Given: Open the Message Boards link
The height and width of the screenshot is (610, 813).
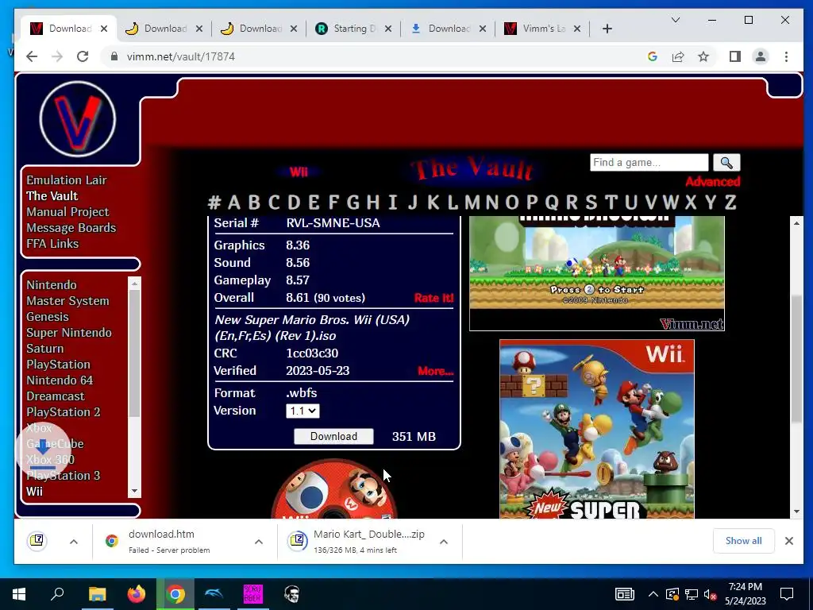Looking at the screenshot, I should coord(71,228).
